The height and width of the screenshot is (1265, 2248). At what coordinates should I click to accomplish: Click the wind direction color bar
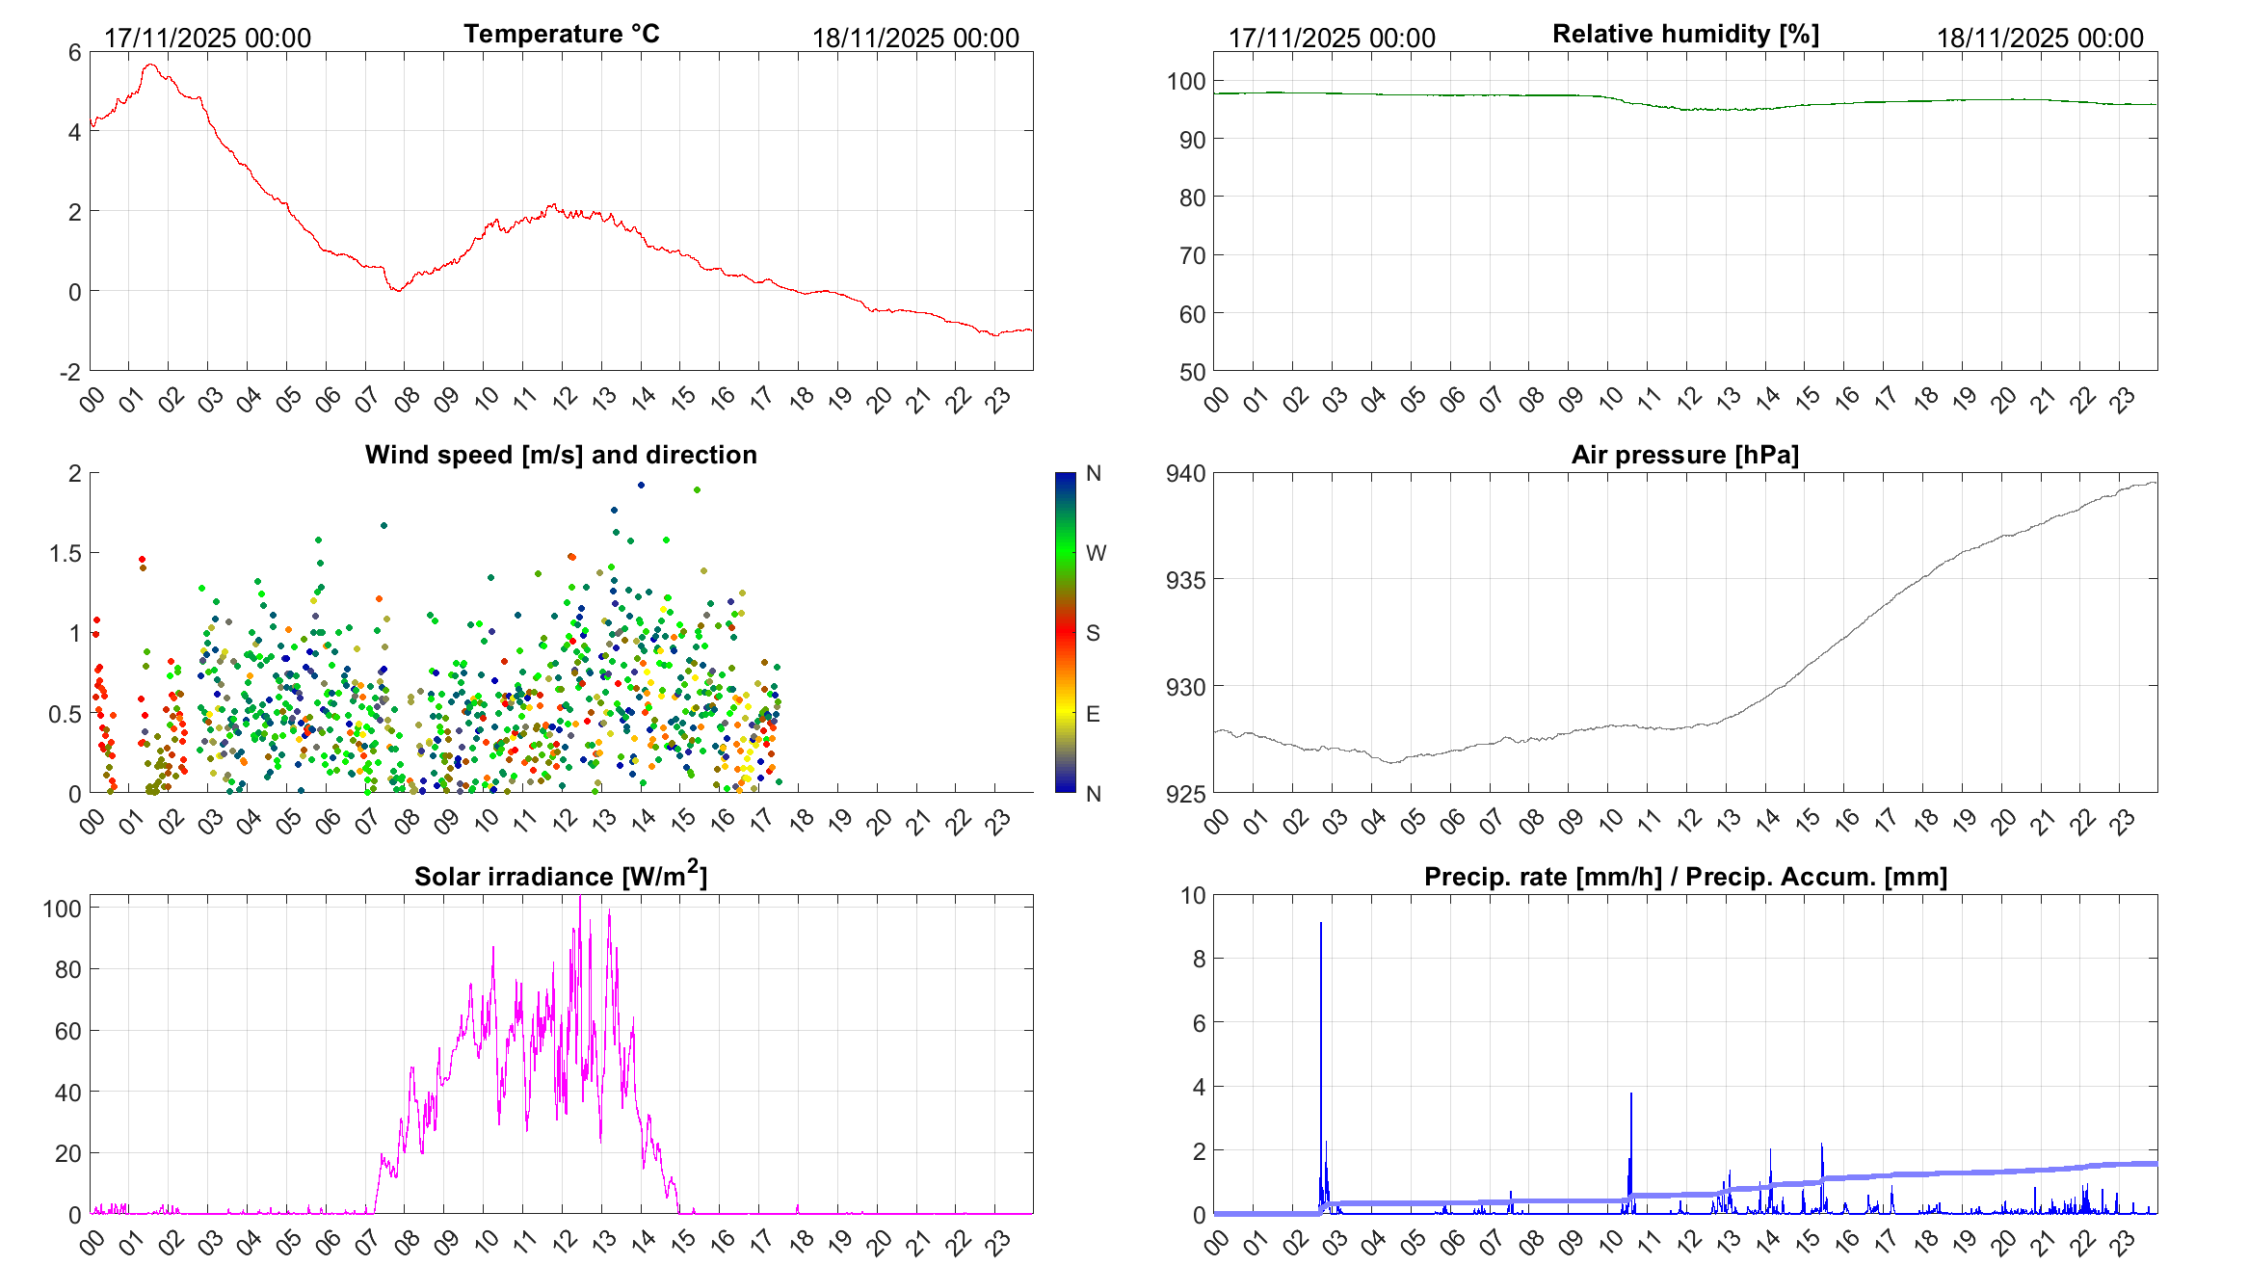(1065, 632)
